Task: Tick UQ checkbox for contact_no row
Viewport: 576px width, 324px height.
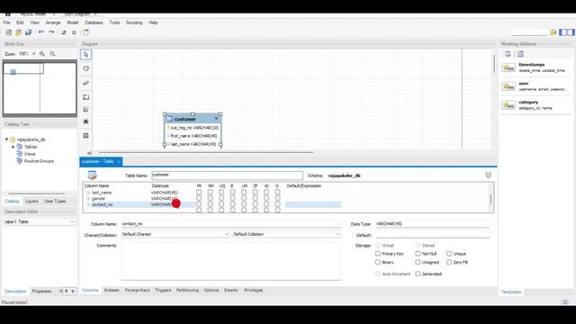Action: coord(221,204)
